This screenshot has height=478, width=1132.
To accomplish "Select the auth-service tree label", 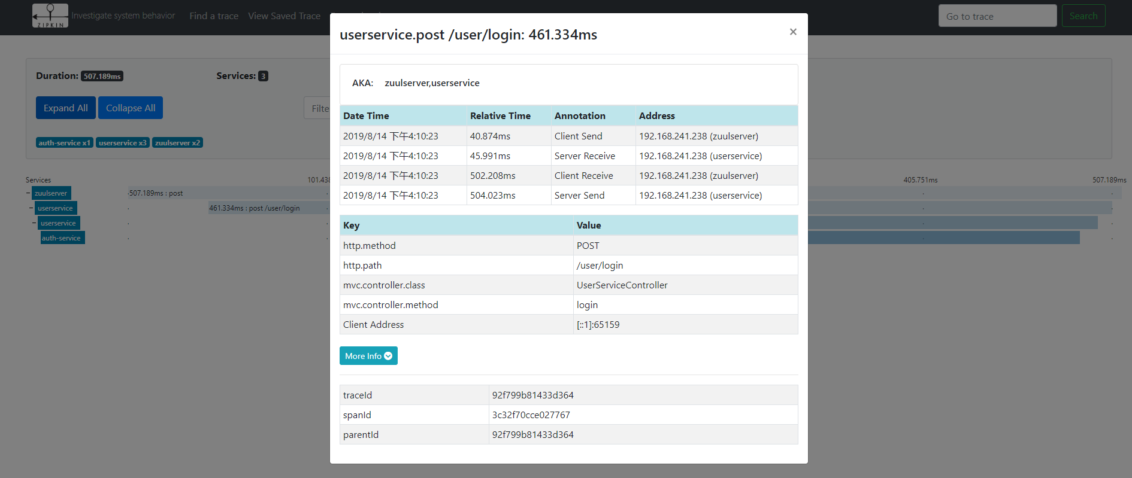I will (62, 238).
